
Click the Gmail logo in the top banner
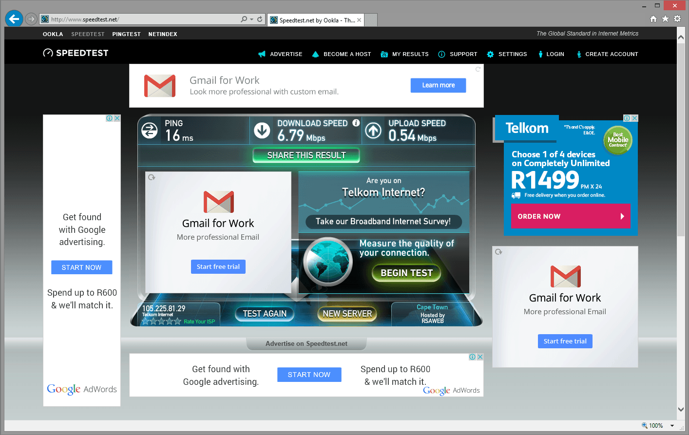pos(160,86)
